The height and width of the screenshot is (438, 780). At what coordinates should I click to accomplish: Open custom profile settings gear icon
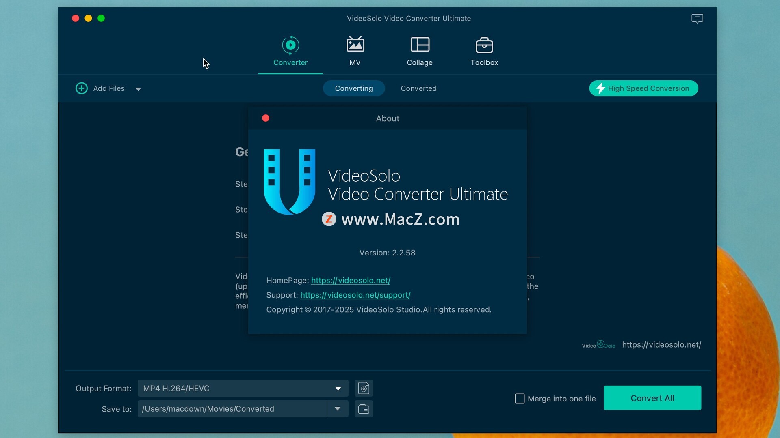364,388
